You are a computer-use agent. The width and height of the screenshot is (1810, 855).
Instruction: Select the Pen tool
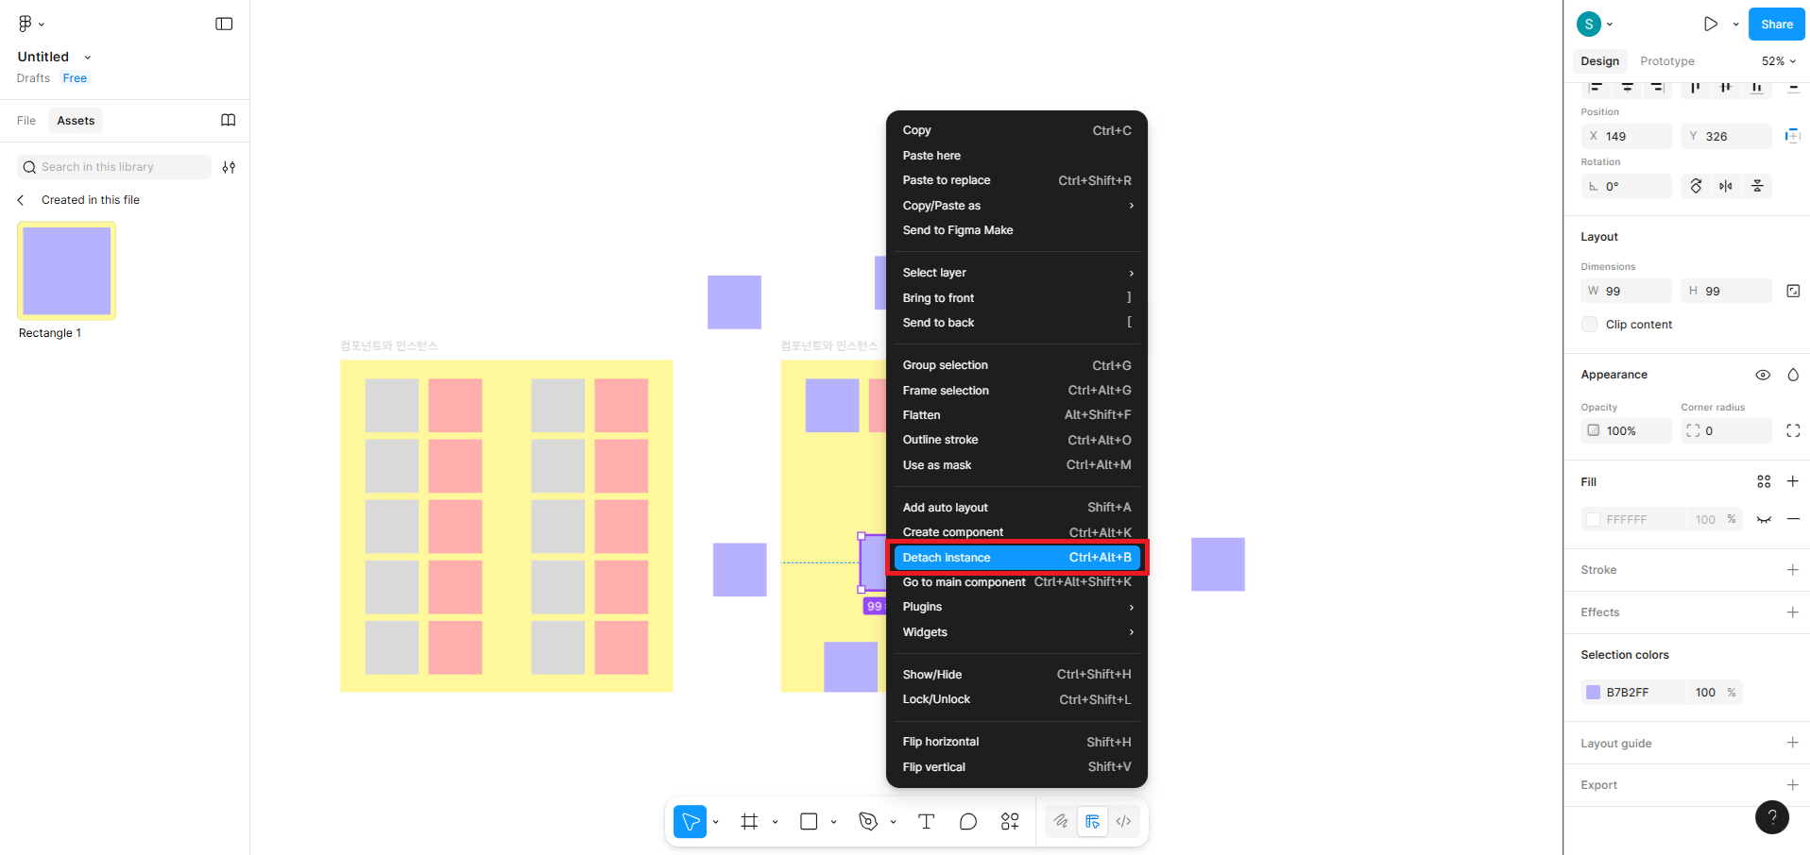click(x=868, y=821)
